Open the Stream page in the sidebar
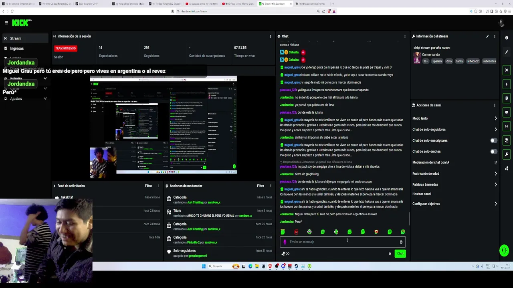This screenshot has height=288, width=513. (25, 38)
